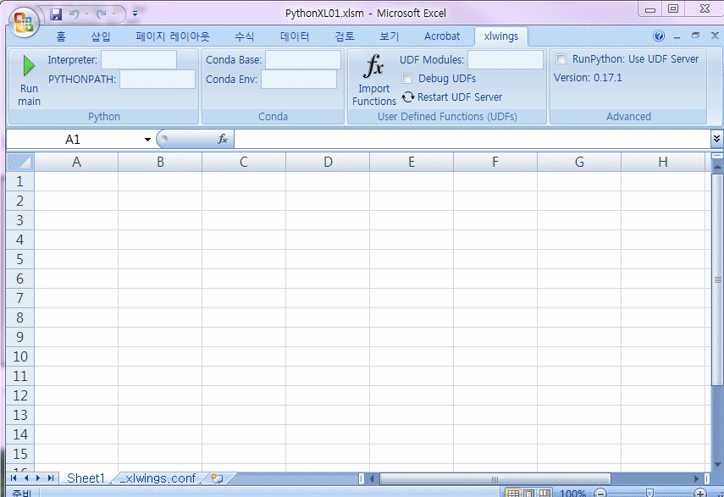Go to next sheet navigation arrow

(x=38, y=478)
